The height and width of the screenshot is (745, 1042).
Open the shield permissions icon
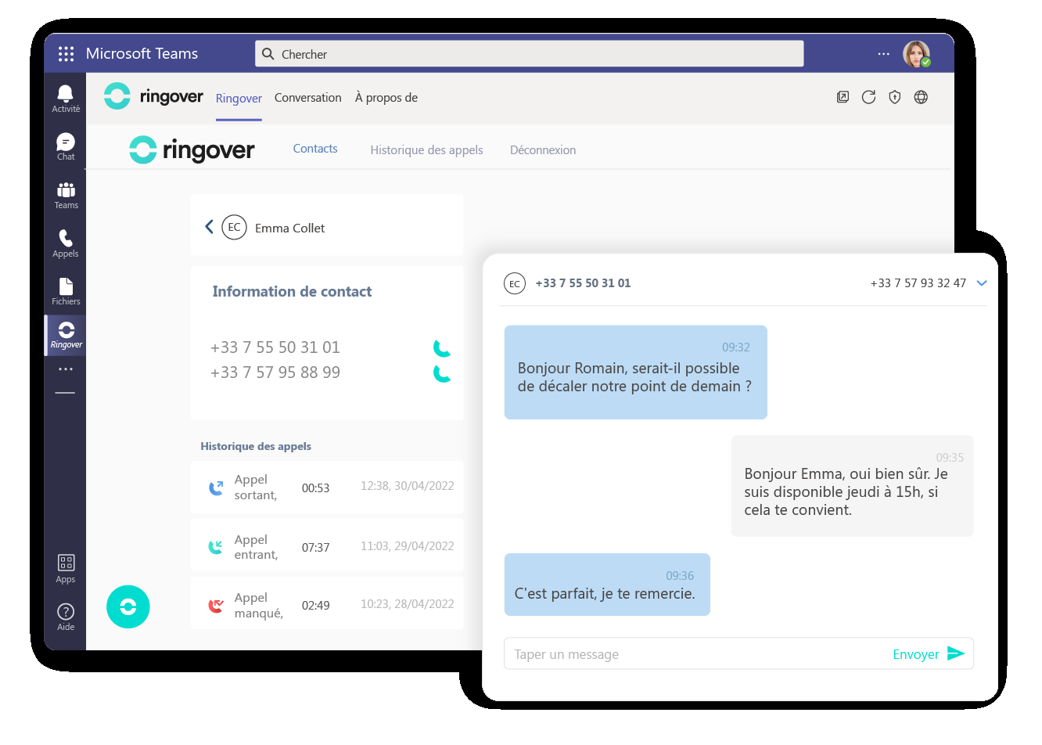pos(895,97)
